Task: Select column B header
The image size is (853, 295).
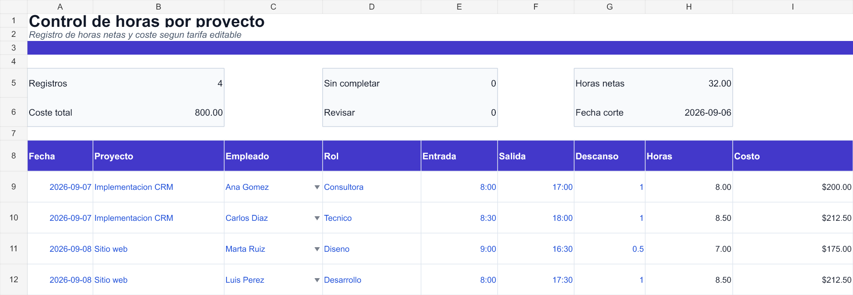Action: pyautogui.click(x=159, y=7)
